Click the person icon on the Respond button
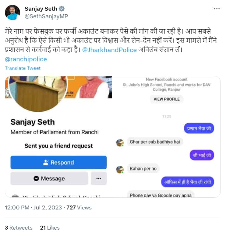Screen dimensions: 230x236 46,163
